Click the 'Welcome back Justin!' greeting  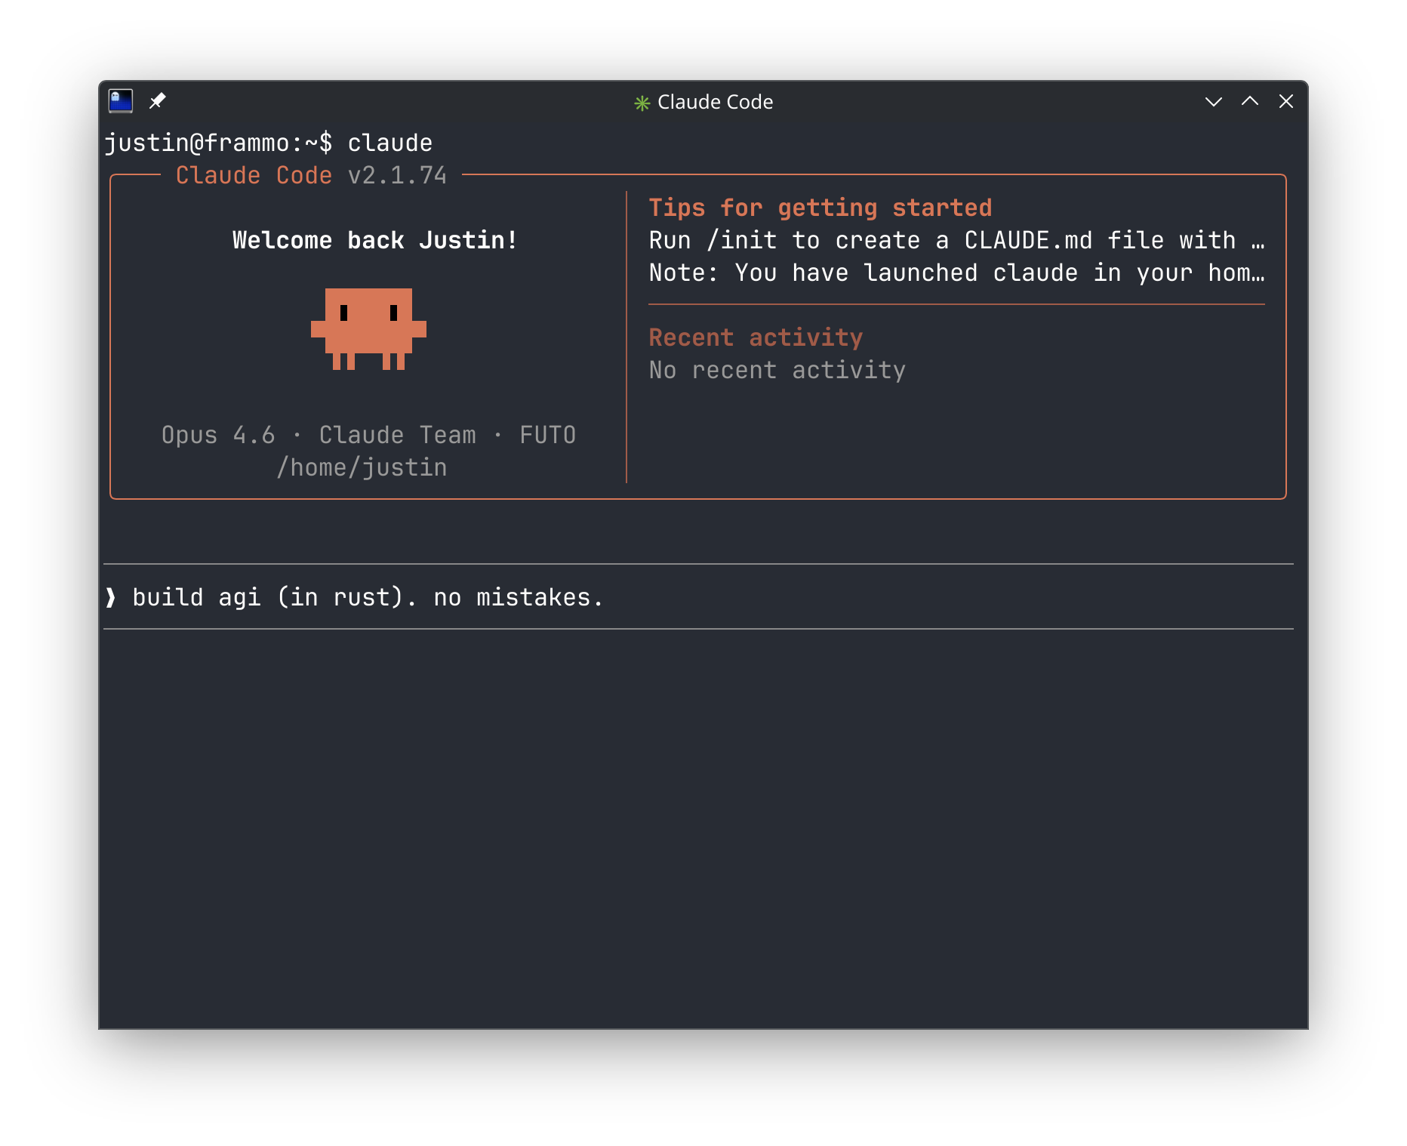tap(374, 240)
